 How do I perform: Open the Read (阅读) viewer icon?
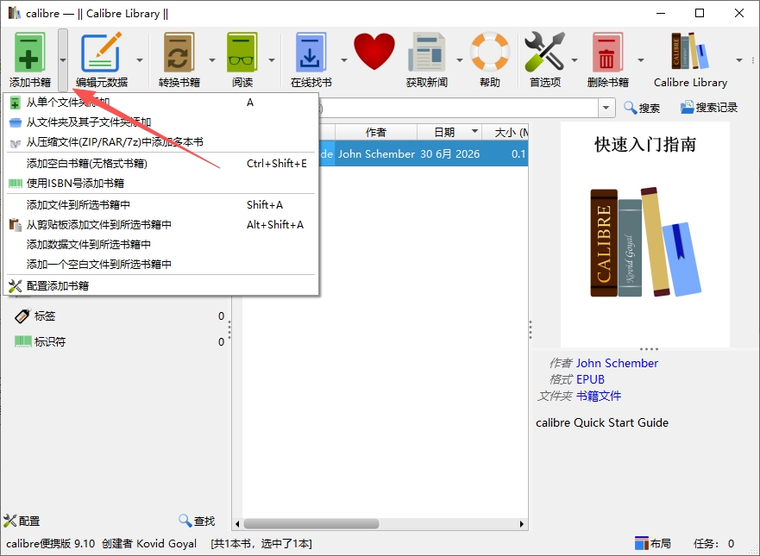point(242,53)
